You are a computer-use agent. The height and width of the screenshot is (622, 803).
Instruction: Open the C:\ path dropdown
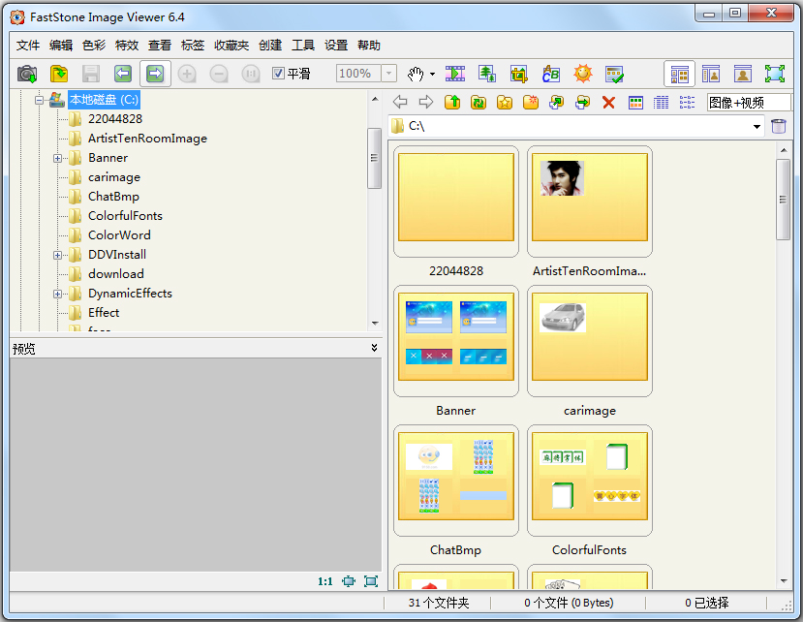pyautogui.click(x=757, y=127)
